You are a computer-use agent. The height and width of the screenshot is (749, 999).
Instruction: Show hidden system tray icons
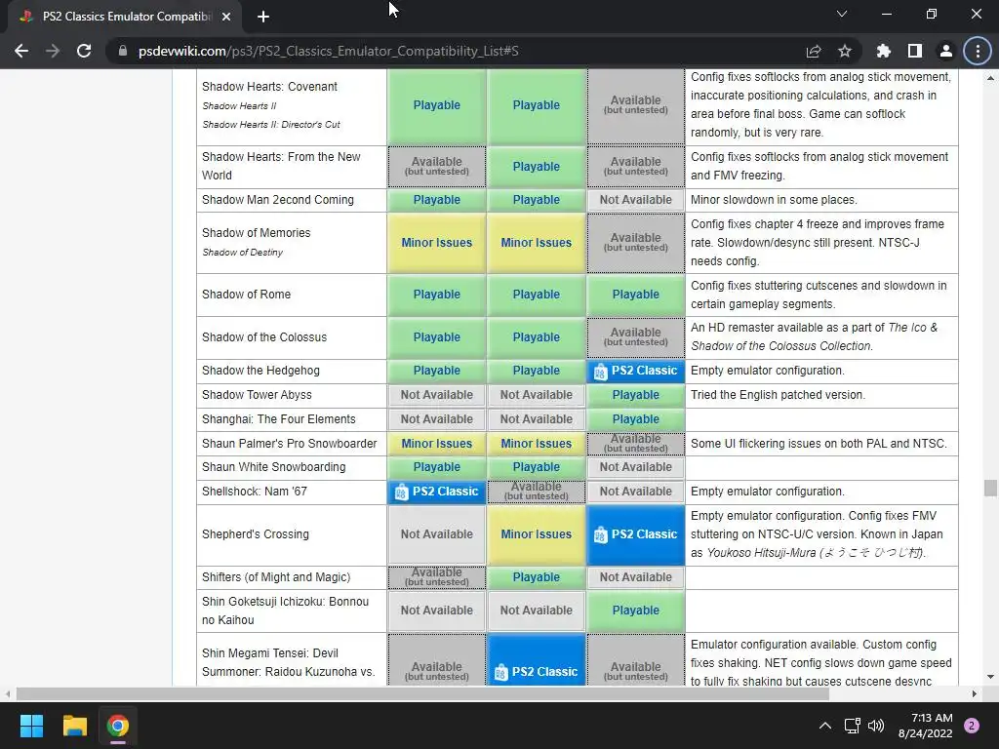pos(824,726)
